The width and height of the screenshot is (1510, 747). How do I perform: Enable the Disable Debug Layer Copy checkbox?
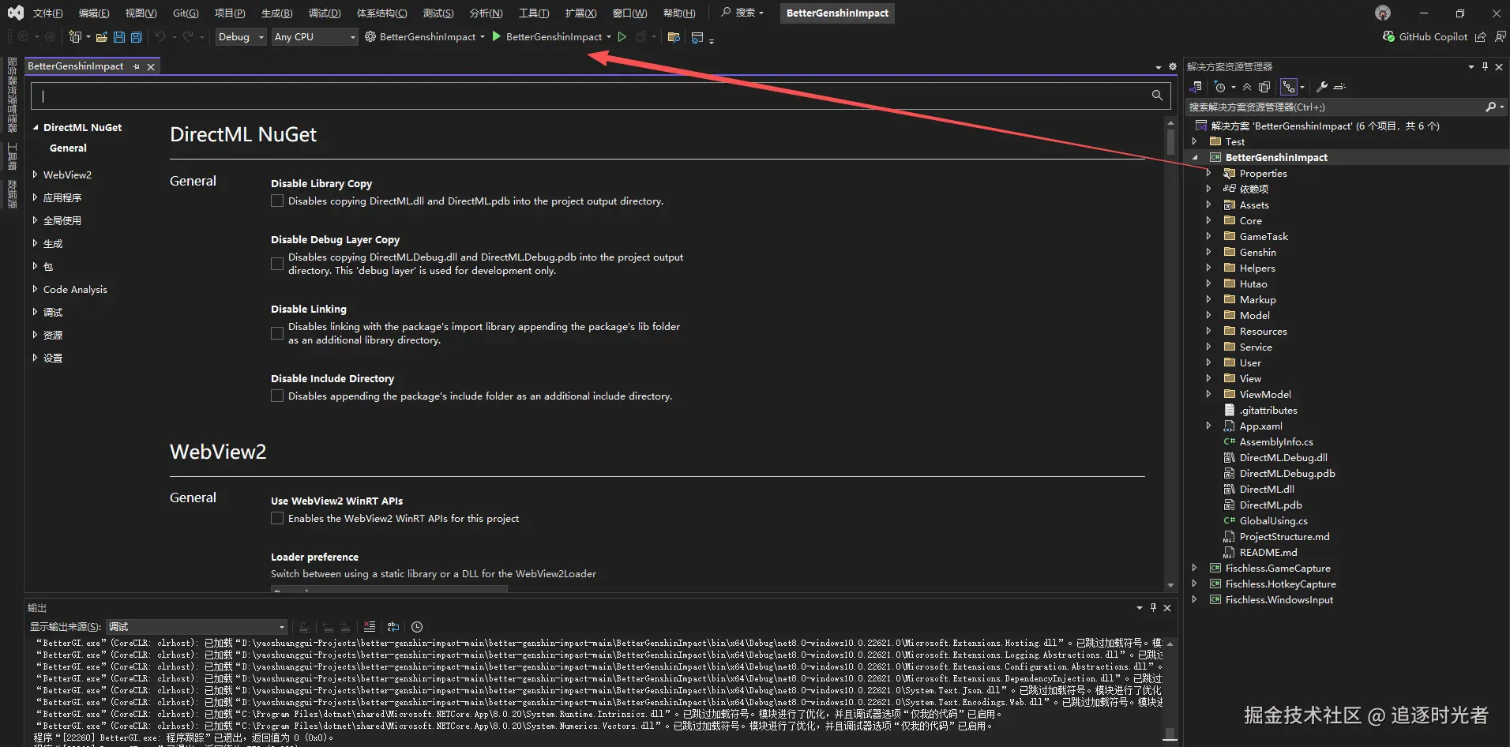pyautogui.click(x=277, y=264)
